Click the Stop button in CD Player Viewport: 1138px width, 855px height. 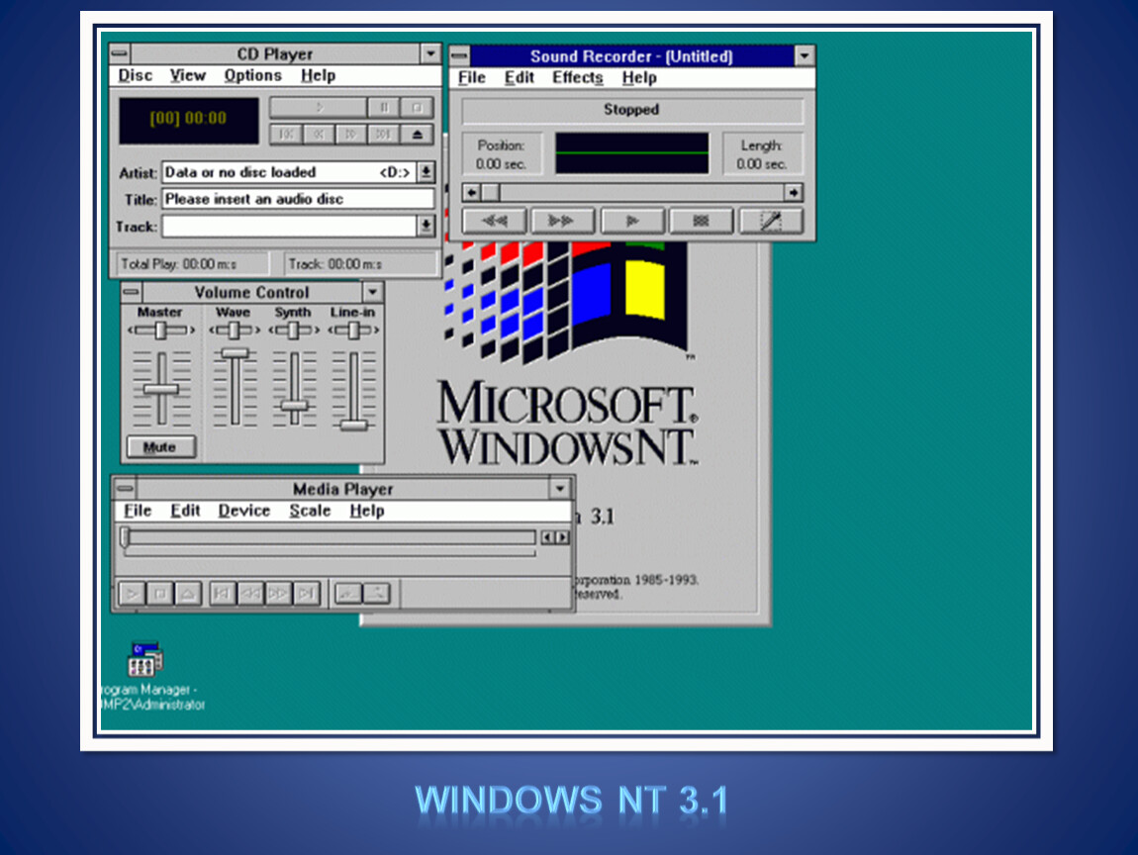coord(418,108)
